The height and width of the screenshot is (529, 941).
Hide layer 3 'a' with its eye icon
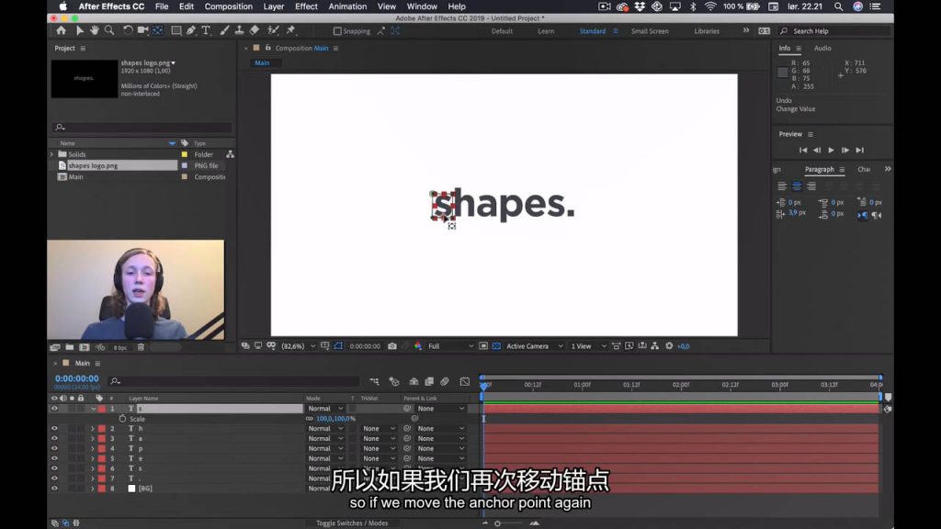tap(54, 438)
